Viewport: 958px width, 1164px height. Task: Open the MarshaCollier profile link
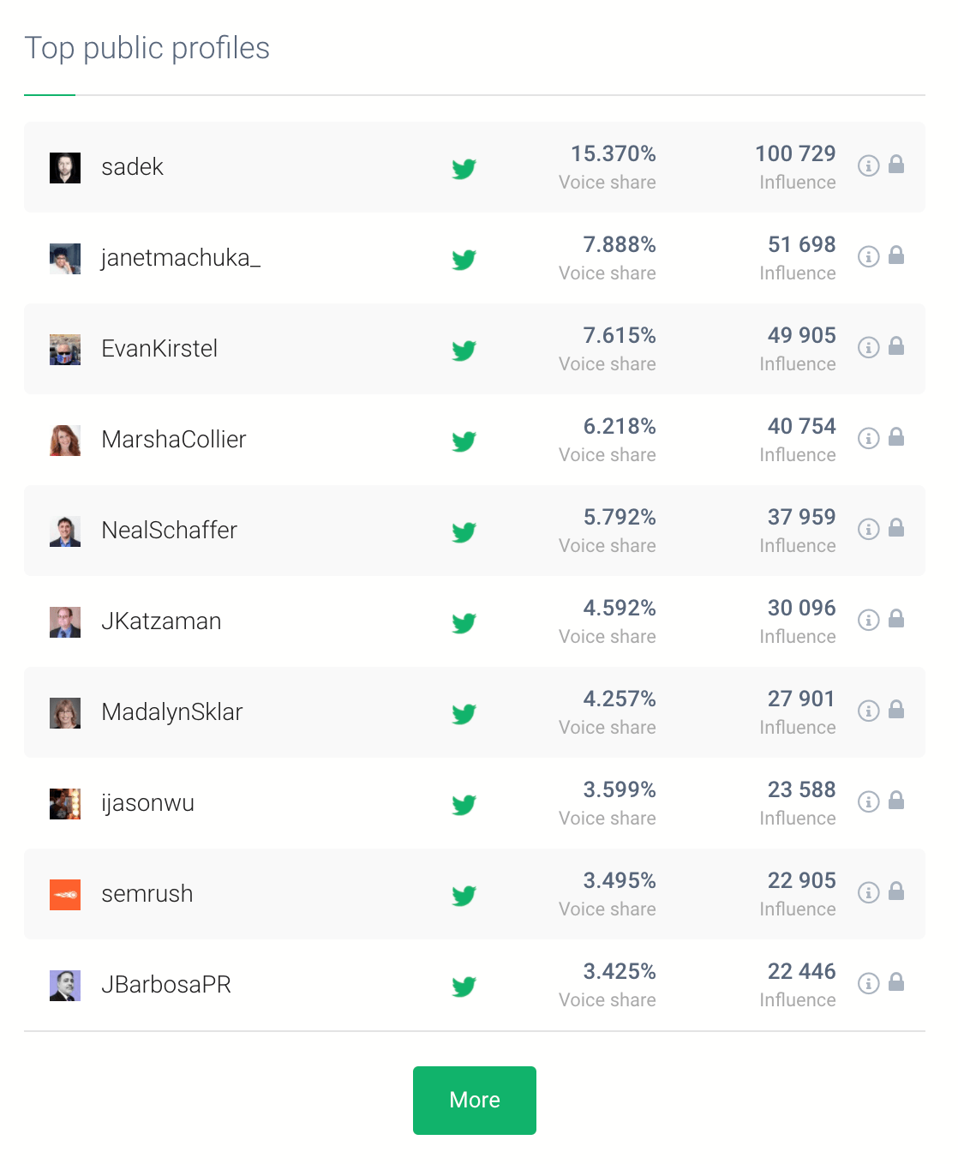pos(174,440)
